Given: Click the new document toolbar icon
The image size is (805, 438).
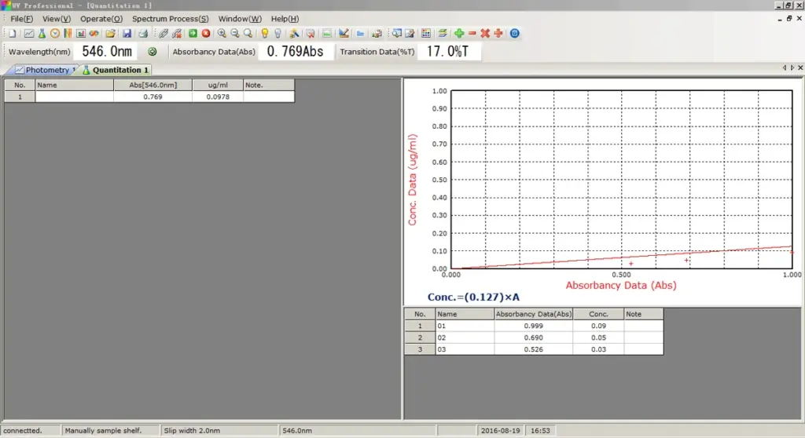Looking at the screenshot, I should click(x=13, y=33).
